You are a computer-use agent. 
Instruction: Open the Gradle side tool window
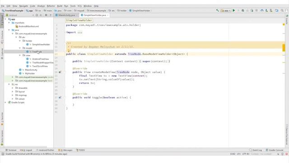tap(287, 19)
